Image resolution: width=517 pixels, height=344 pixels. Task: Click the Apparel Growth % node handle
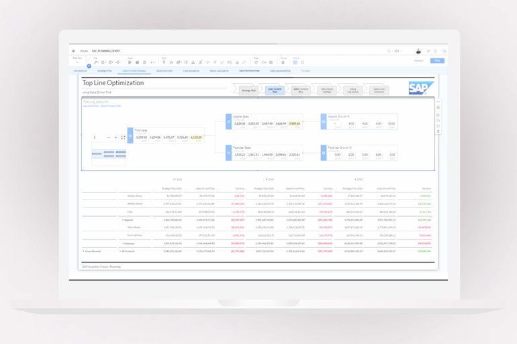click(324, 122)
